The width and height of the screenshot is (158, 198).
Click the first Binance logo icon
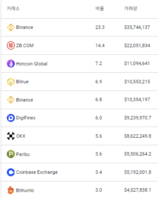tap(11, 27)
